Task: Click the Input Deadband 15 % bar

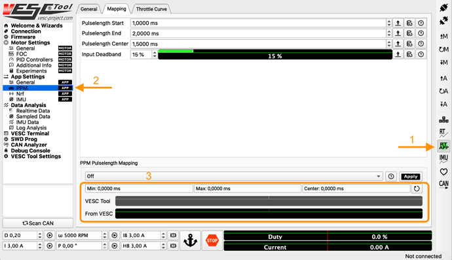Action: coord(275,54)
